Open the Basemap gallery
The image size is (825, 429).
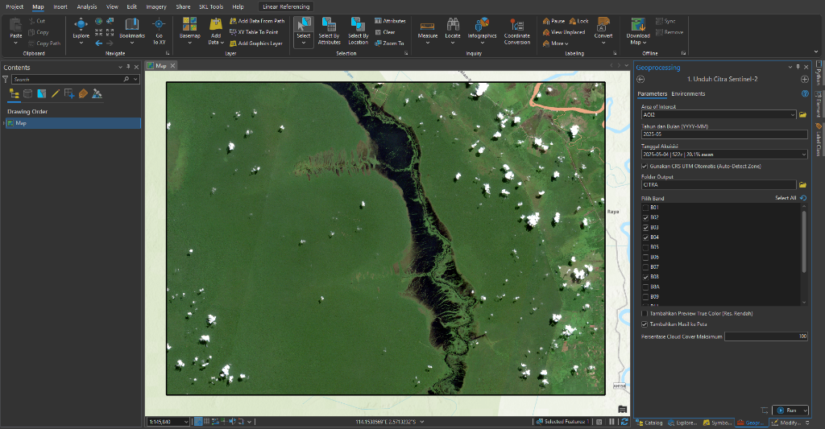pyautogui.click(x=190, y=31)
